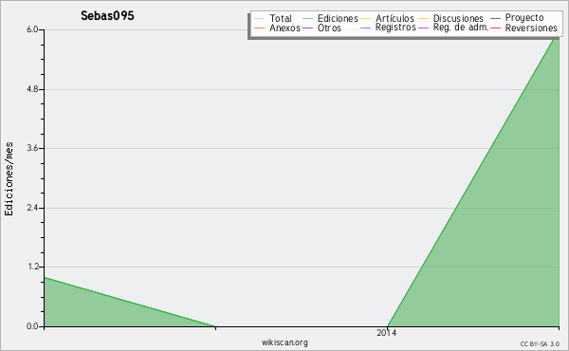Click the 1.2 y-axis value
This screenshot has height=351, width=569.
(32, 268)
